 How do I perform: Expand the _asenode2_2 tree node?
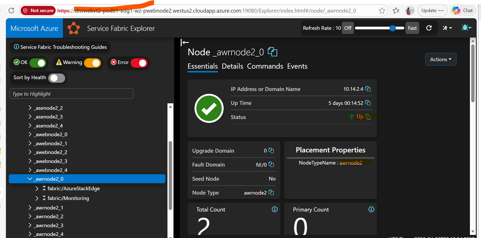click(30, 108)
